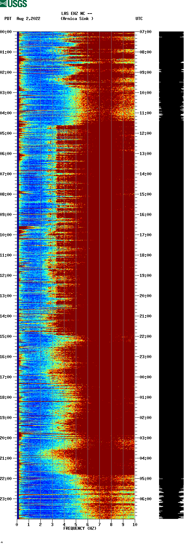Select 21:00 on the left PDT axis

point(6,458)
